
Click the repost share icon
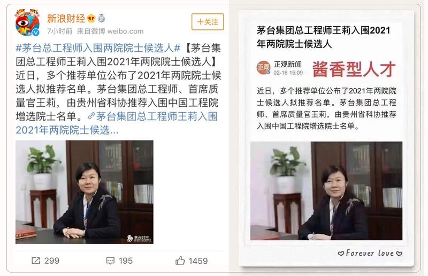pyautogui.click(x=35, y=261)
